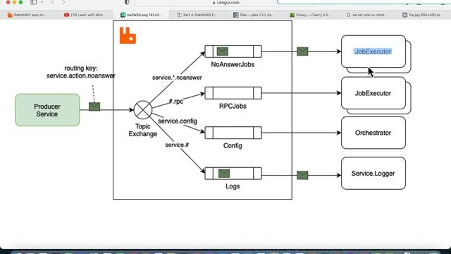
Task: Click the Topic Exchange circle icon
Action: pos(143,110)
